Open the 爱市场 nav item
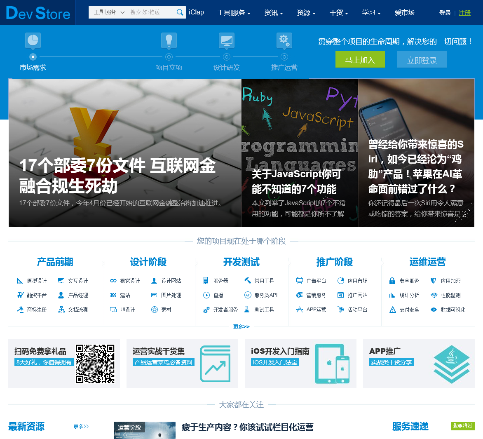 click(404, 13)
